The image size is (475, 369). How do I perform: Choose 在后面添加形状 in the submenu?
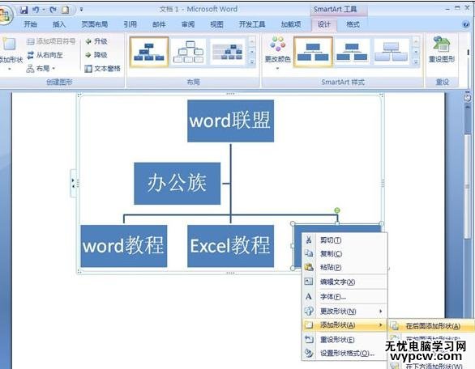click(x=430, y=326)
